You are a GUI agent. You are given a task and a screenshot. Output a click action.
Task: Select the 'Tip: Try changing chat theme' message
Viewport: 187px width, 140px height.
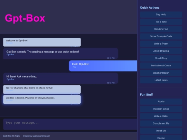click(42, 90)
